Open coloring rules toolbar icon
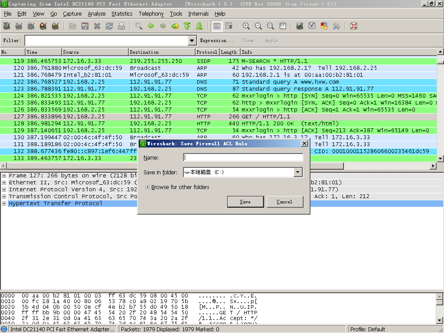 (324, 26)
